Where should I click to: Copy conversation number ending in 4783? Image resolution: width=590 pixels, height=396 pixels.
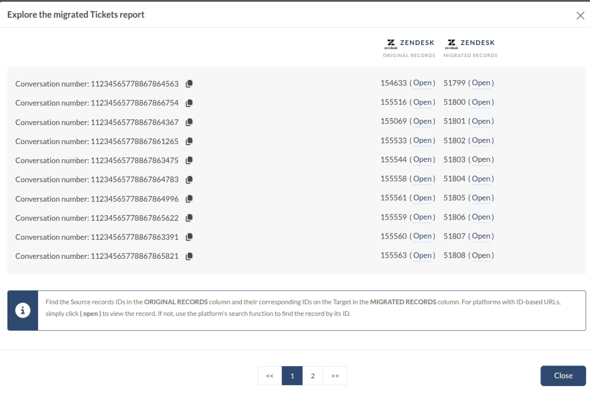coord(189,180)
